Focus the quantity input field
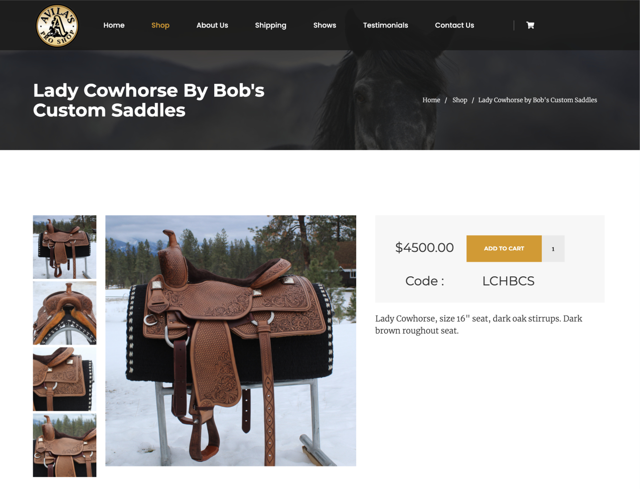 553,249
